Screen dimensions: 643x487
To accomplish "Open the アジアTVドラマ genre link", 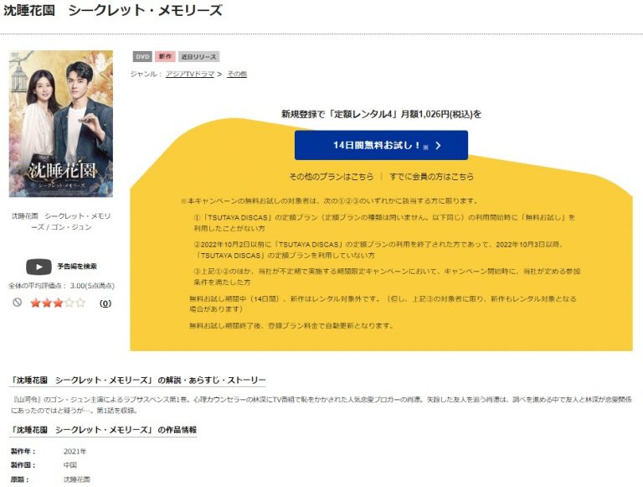I will 190,74.
